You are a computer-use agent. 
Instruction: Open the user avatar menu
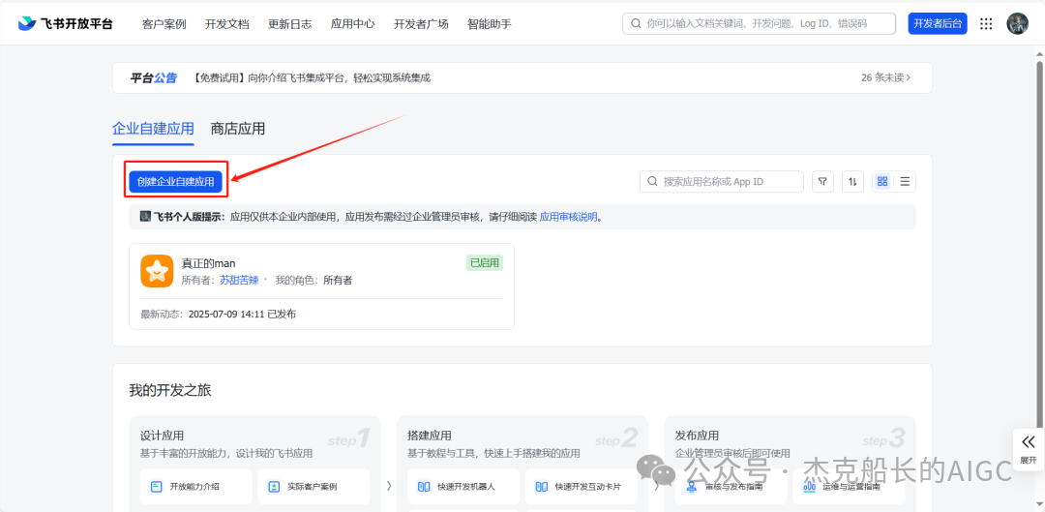coord(1017,23)
